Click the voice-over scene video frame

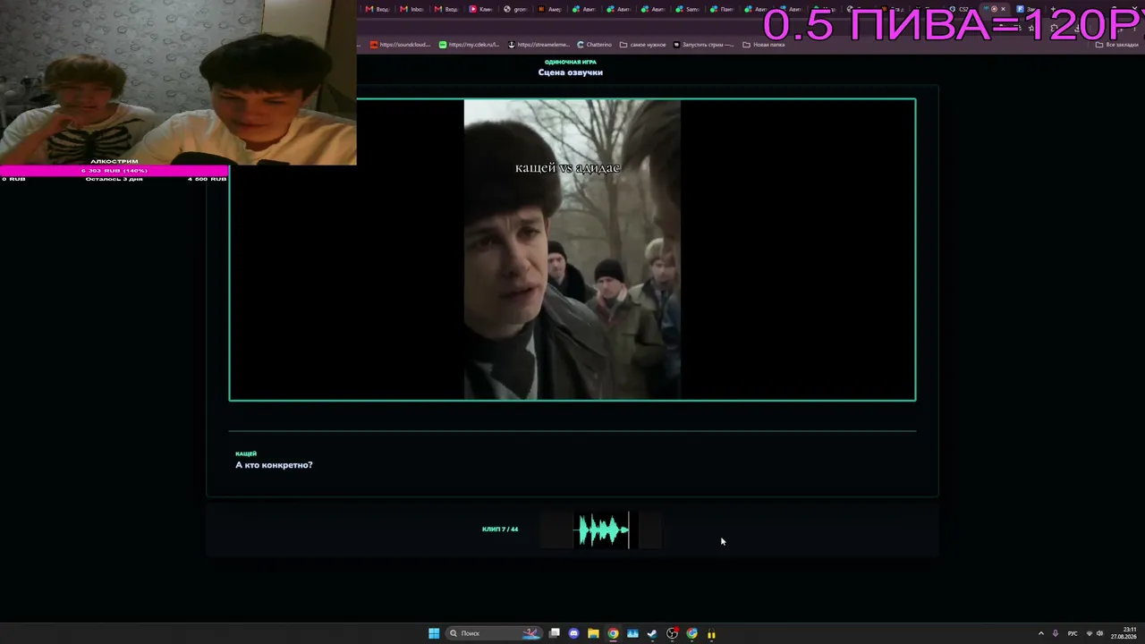coord(572,250)
